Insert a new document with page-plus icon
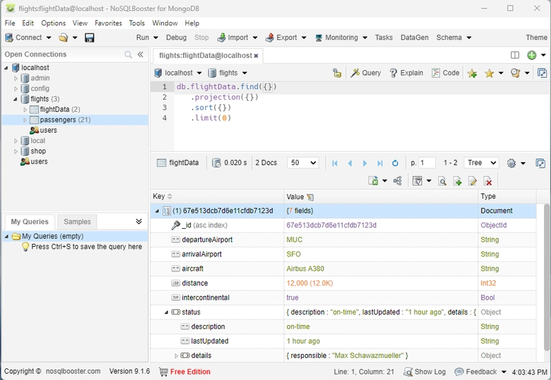 click(457, 181)
